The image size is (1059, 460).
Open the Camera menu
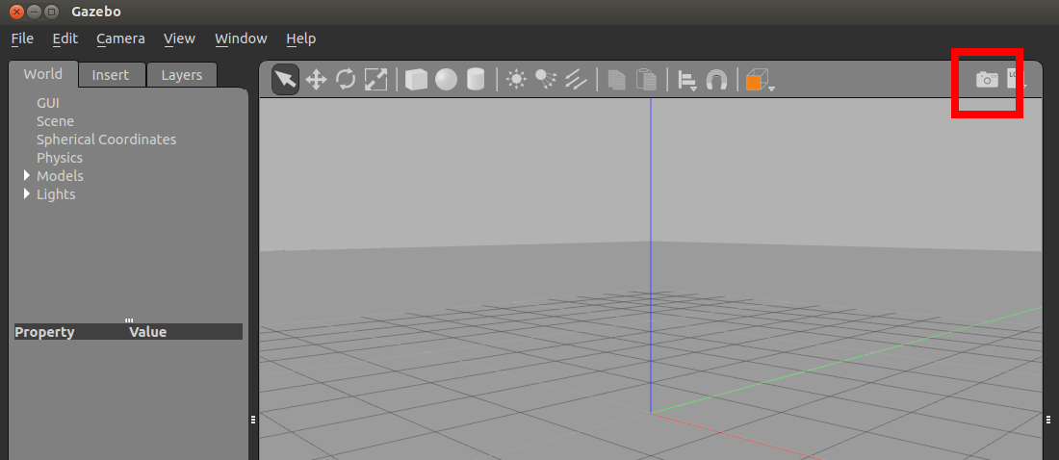[x=120, y=38]
